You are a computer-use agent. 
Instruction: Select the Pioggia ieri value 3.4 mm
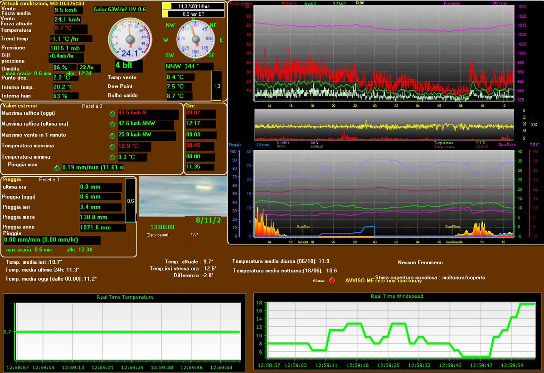[x=100, y=208]
